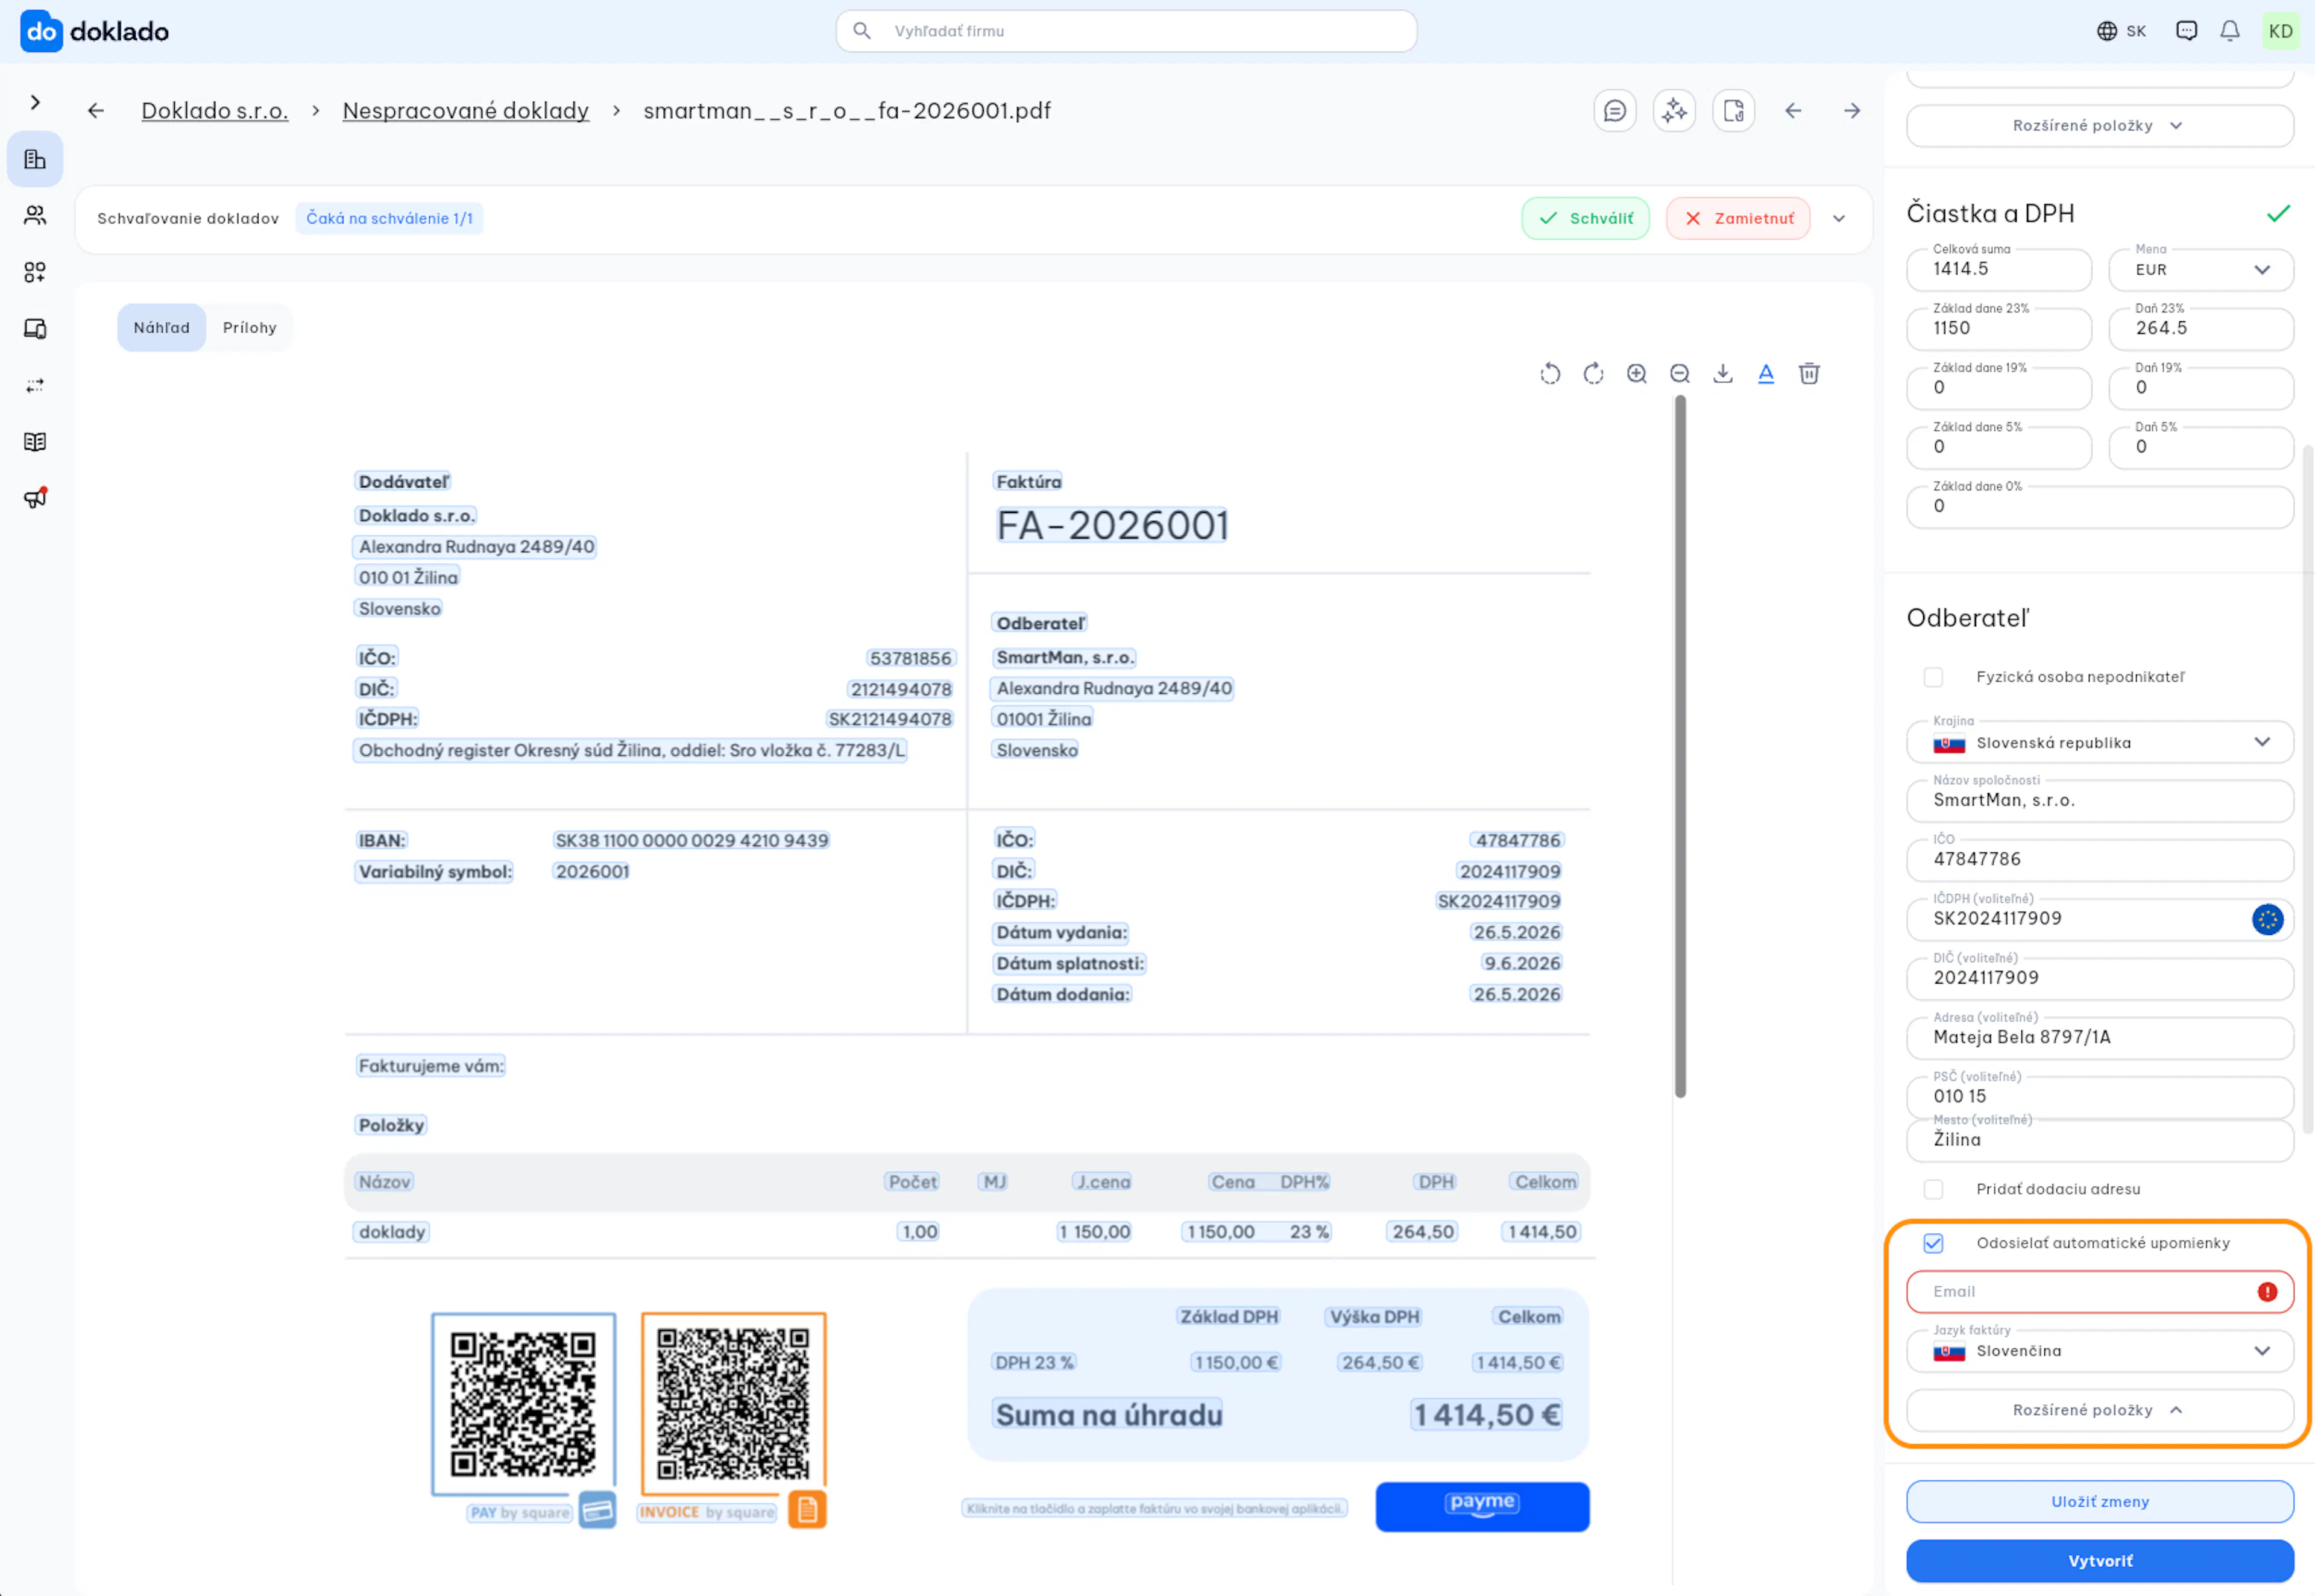The height and width of the screenshot is (1596, 2315).
Task: Click the Názov spoločnosti field
Action: (x=2100, y=801)
